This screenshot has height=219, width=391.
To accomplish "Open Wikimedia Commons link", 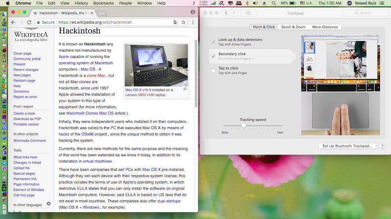I will click(30, 140).
